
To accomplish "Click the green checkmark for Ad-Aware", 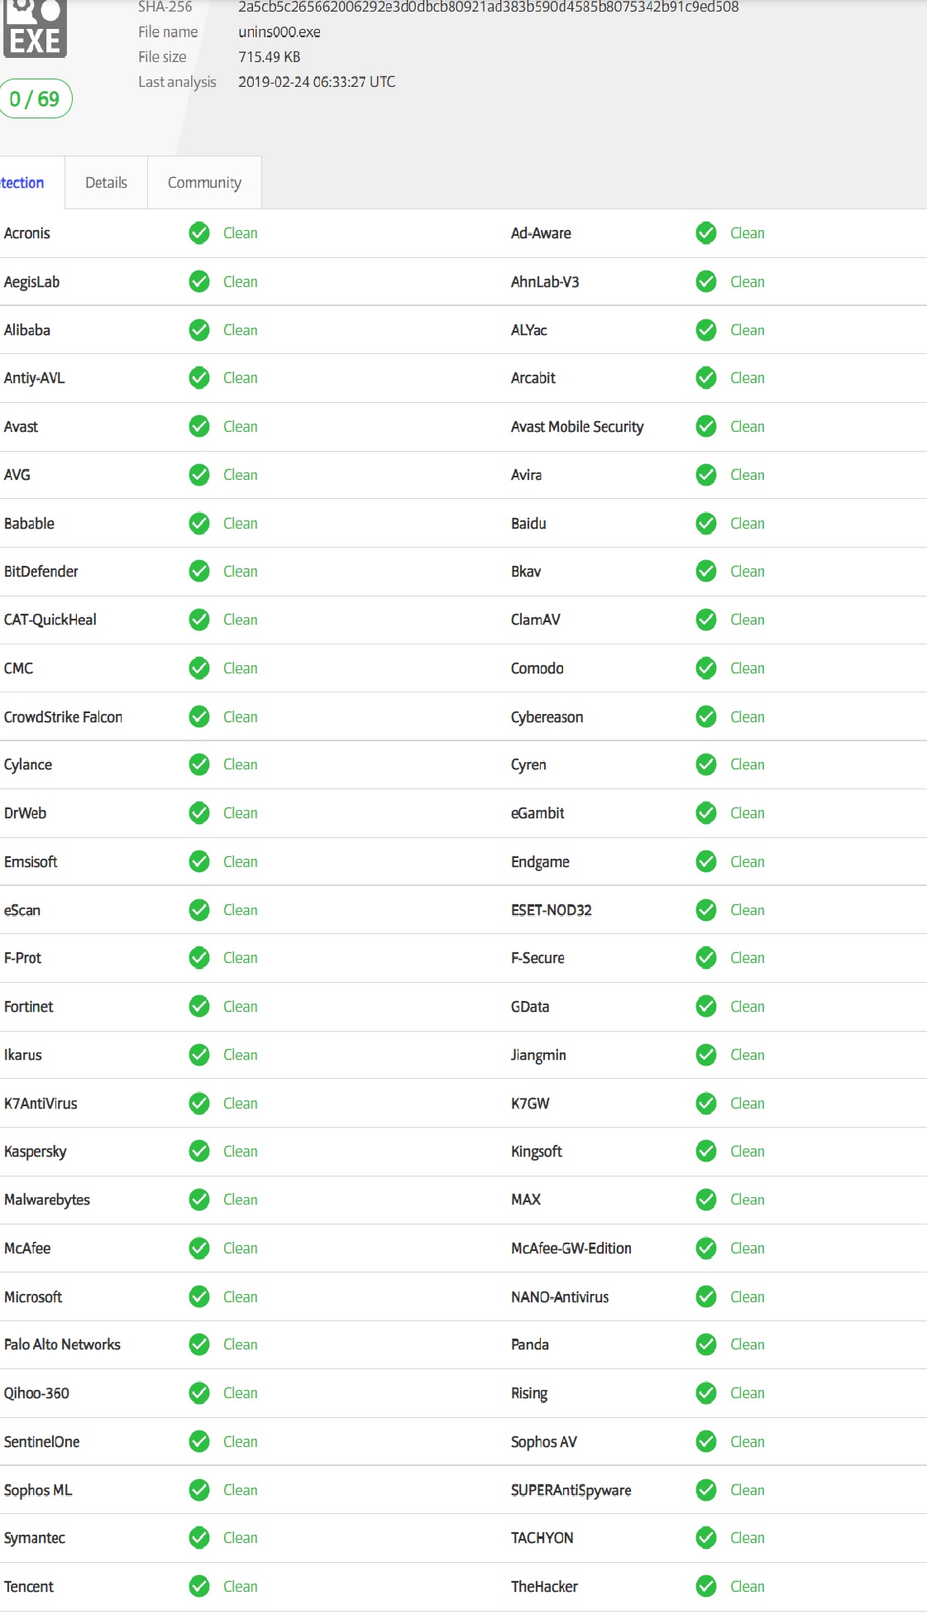I will coord(706,233).
